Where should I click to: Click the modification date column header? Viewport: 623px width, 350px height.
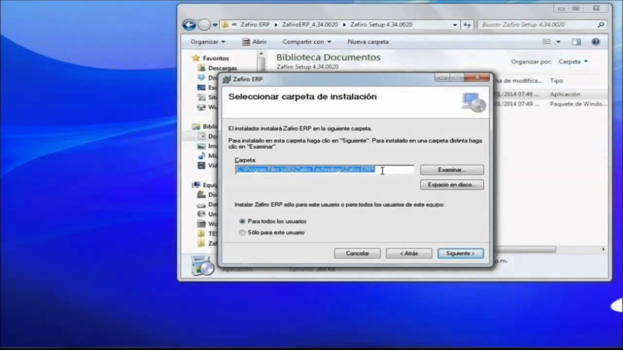pyautogui.click(x=518, y=81)
